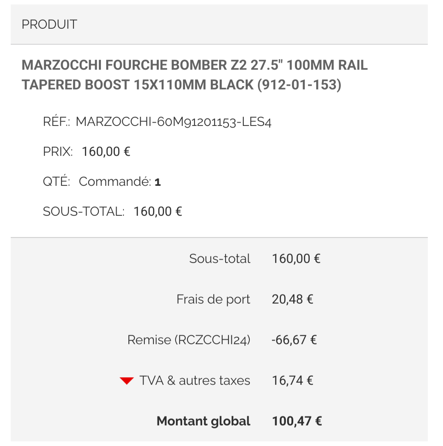The height and width of the screenshot is (446, 443).
Task: Click the Commandé: 1 quantity text
Action: 119,181
